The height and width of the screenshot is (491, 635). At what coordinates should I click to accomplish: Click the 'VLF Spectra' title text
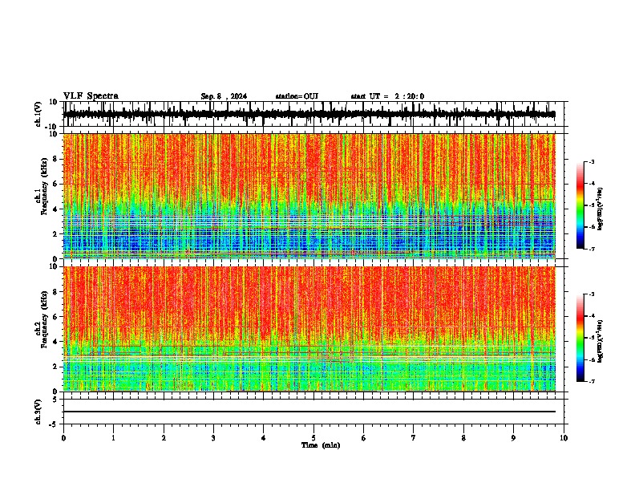[91, 96]
